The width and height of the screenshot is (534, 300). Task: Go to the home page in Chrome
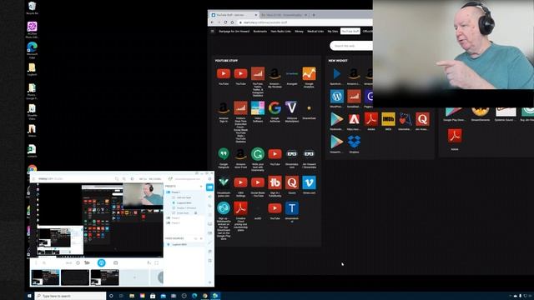[232, 22]
